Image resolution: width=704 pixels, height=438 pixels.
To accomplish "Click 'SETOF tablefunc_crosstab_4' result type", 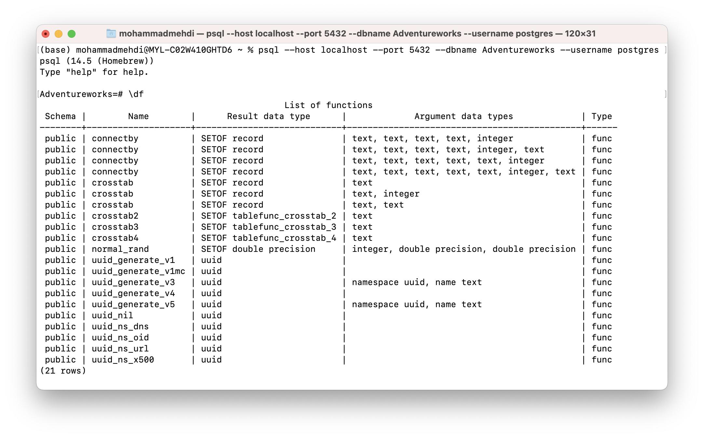I will pos(269,238).
